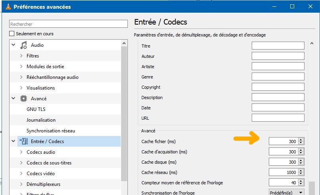Click the Avancé gear icon

point(23,99)
